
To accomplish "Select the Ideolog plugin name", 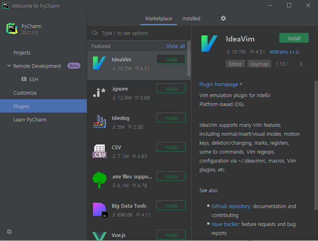I will coord(121,118).
